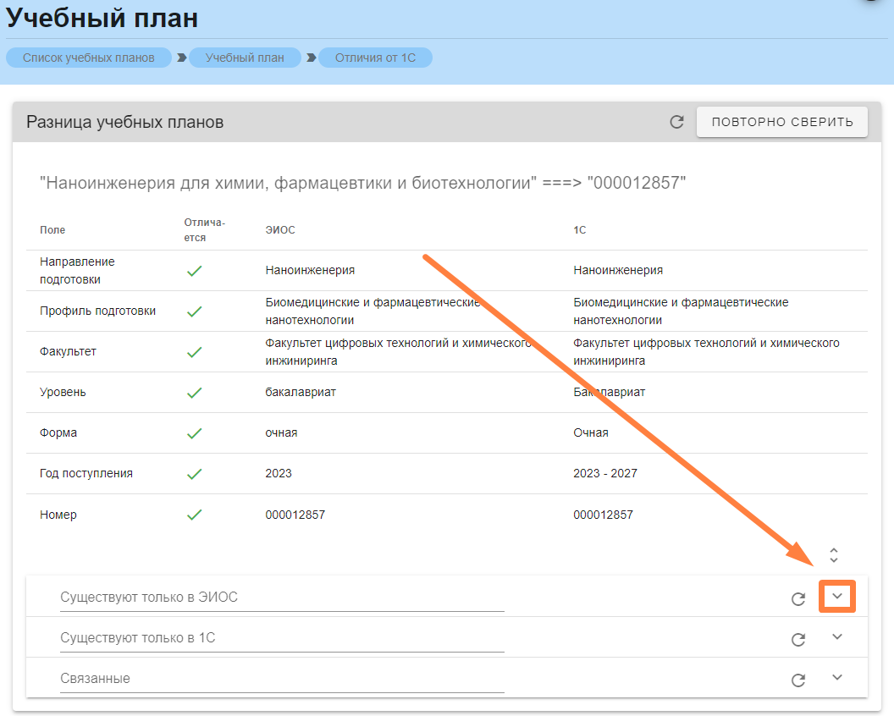Click into the Существуют только в 1С field

click(x=281, y=638)
